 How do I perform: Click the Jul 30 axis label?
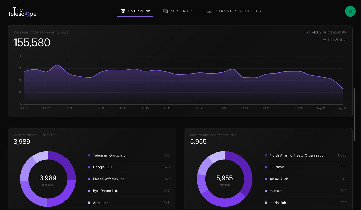(299, 108)
